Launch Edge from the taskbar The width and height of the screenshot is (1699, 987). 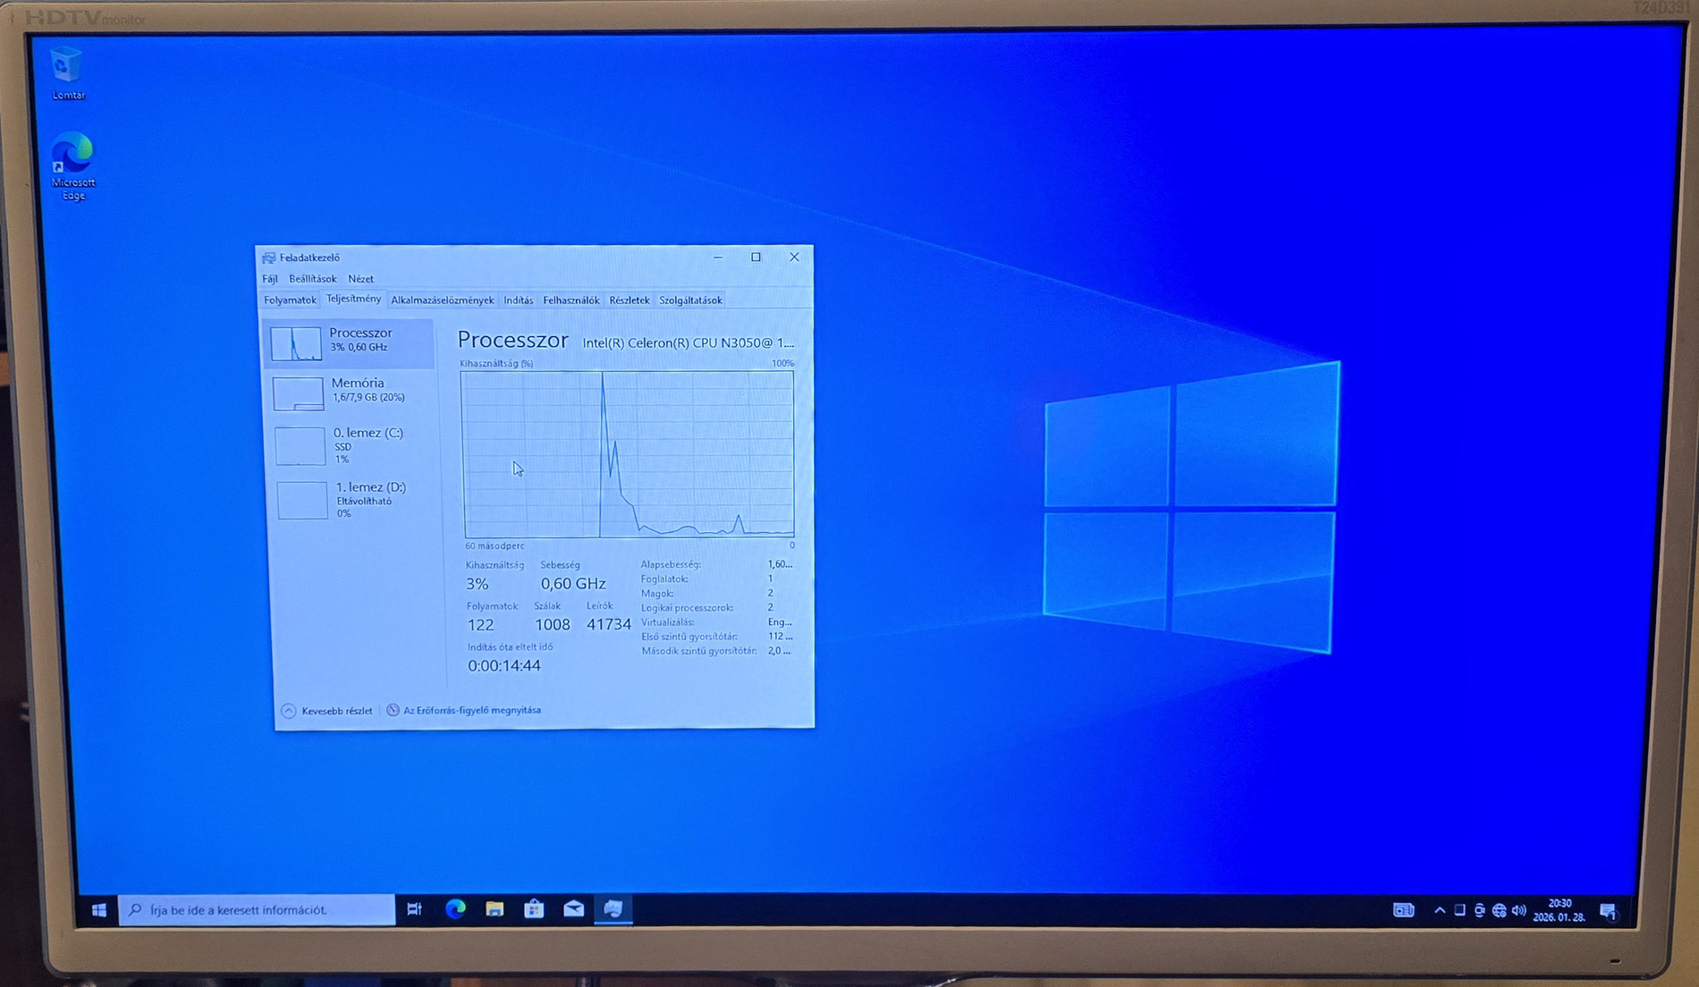(x=455, y=909)
